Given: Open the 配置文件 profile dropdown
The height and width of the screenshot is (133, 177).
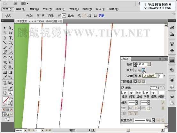Looking at the screenshot, I should pos(153,120).
